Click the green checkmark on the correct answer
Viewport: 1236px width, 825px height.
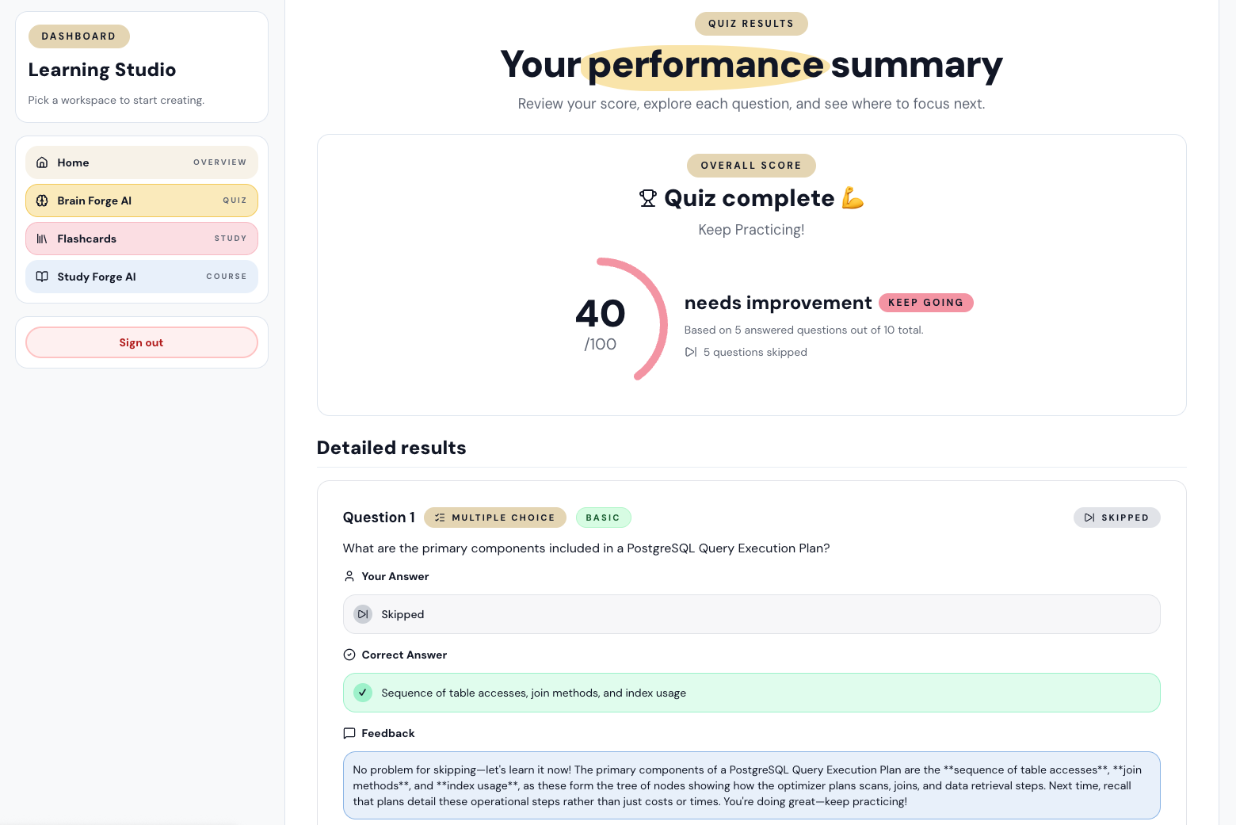point(362,692)
